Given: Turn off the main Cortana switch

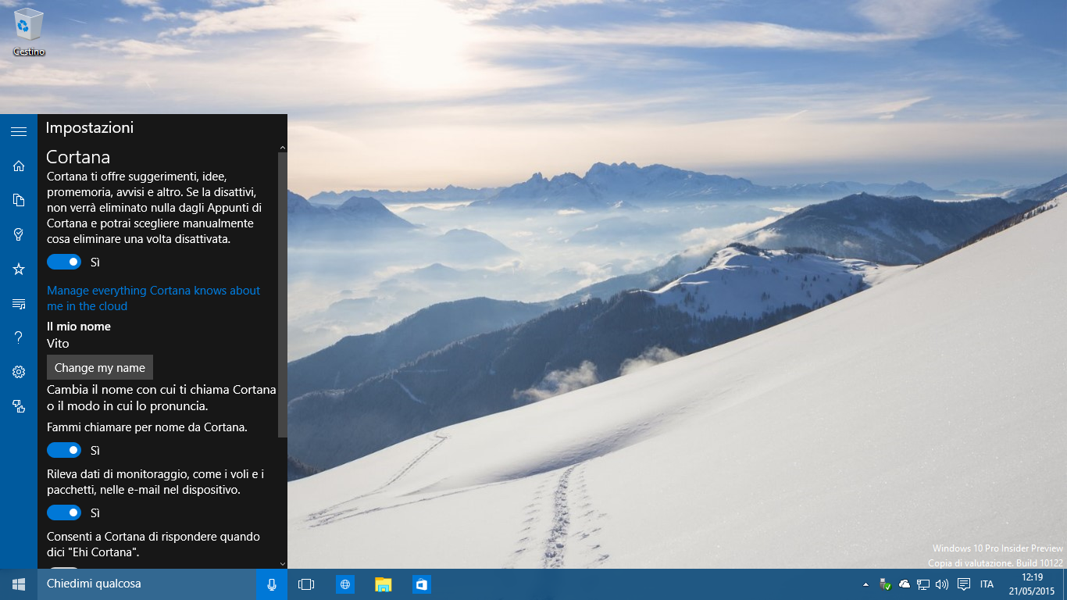Looking at the screenshot, I should 64,262.
